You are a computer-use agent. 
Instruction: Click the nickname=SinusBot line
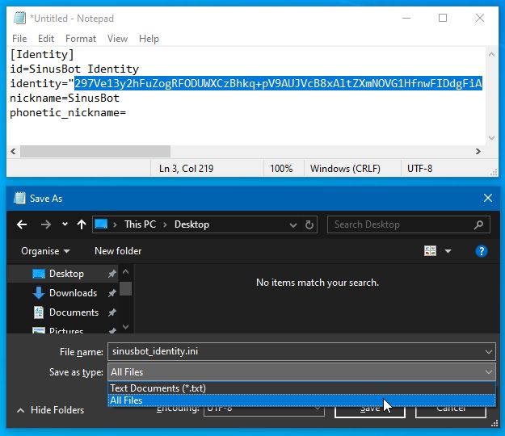tap(65, 98)
